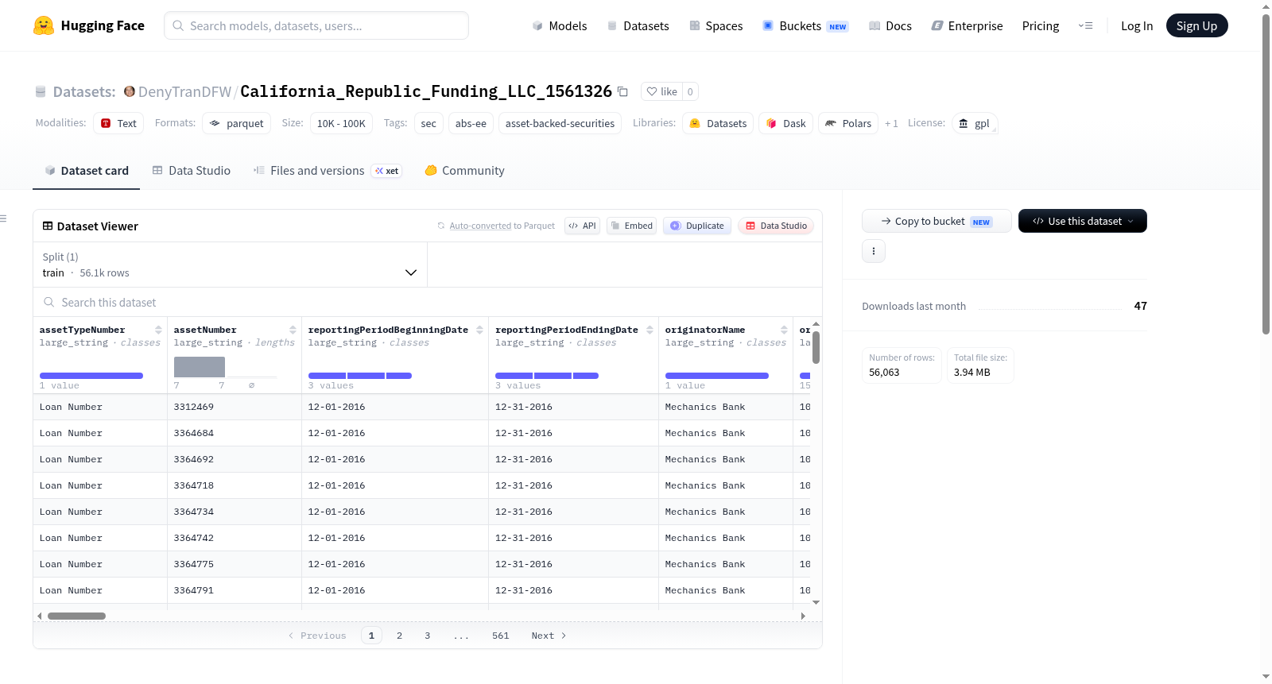Sort the reportingPeriodEndingDate column
Viewport: 1272px width, 684px height.
[x=650, y=330]
